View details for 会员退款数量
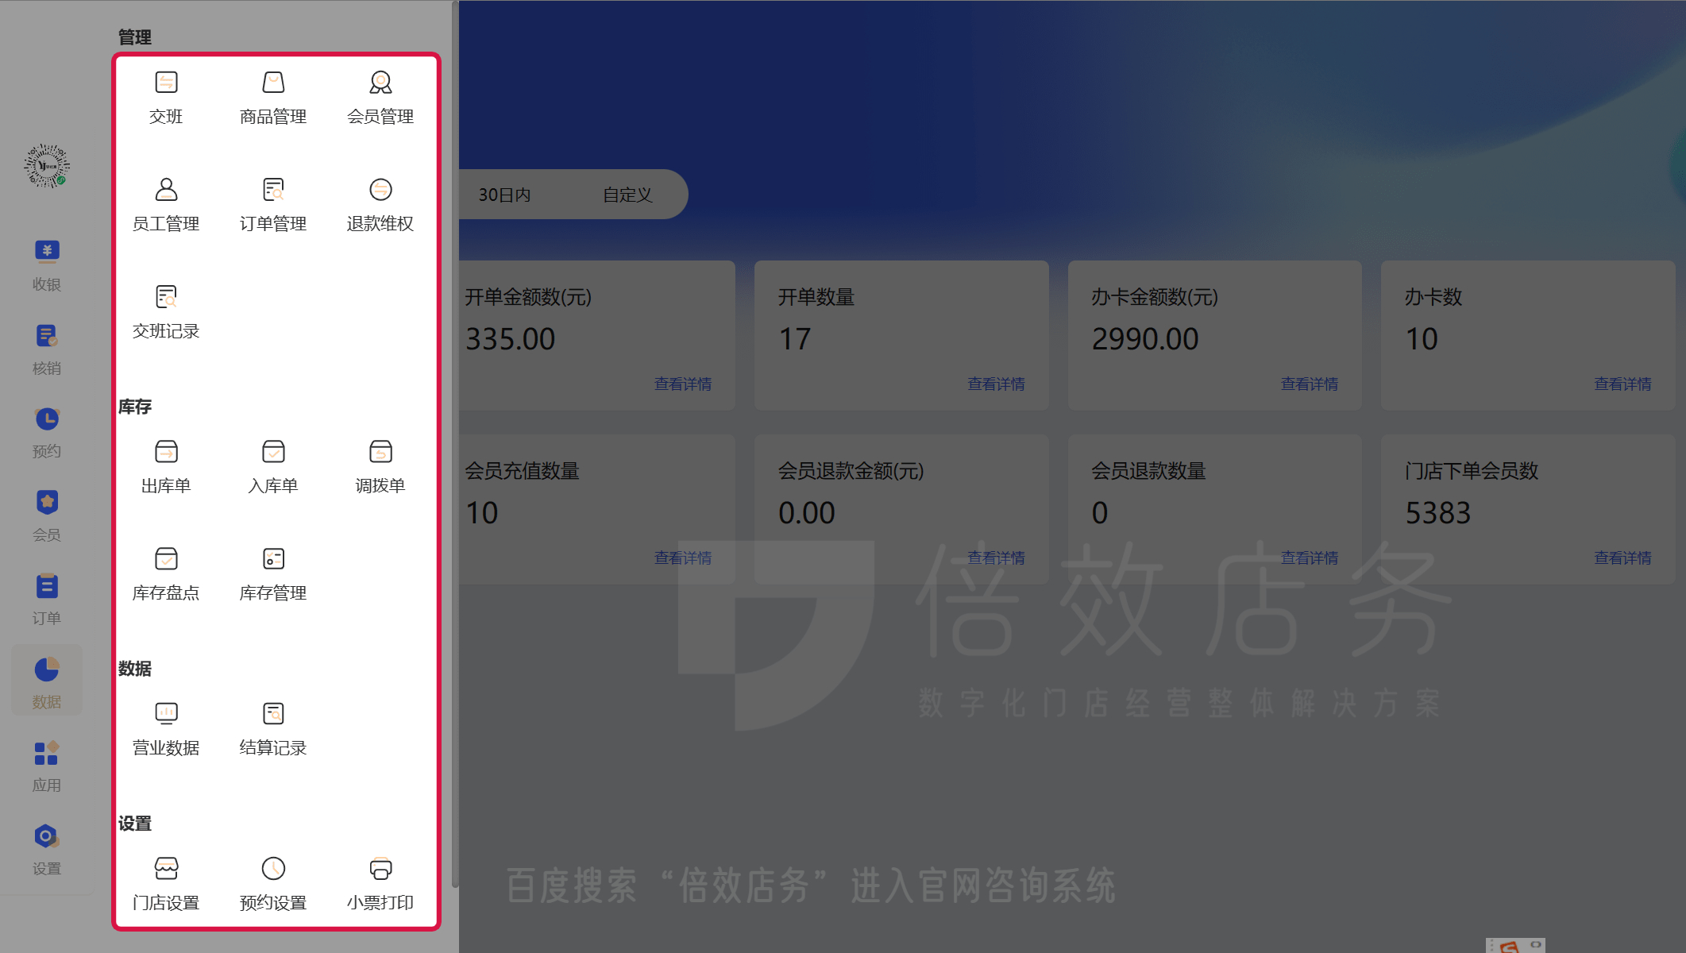Viewport: 1686px width, 953px height. (1310, 558)
